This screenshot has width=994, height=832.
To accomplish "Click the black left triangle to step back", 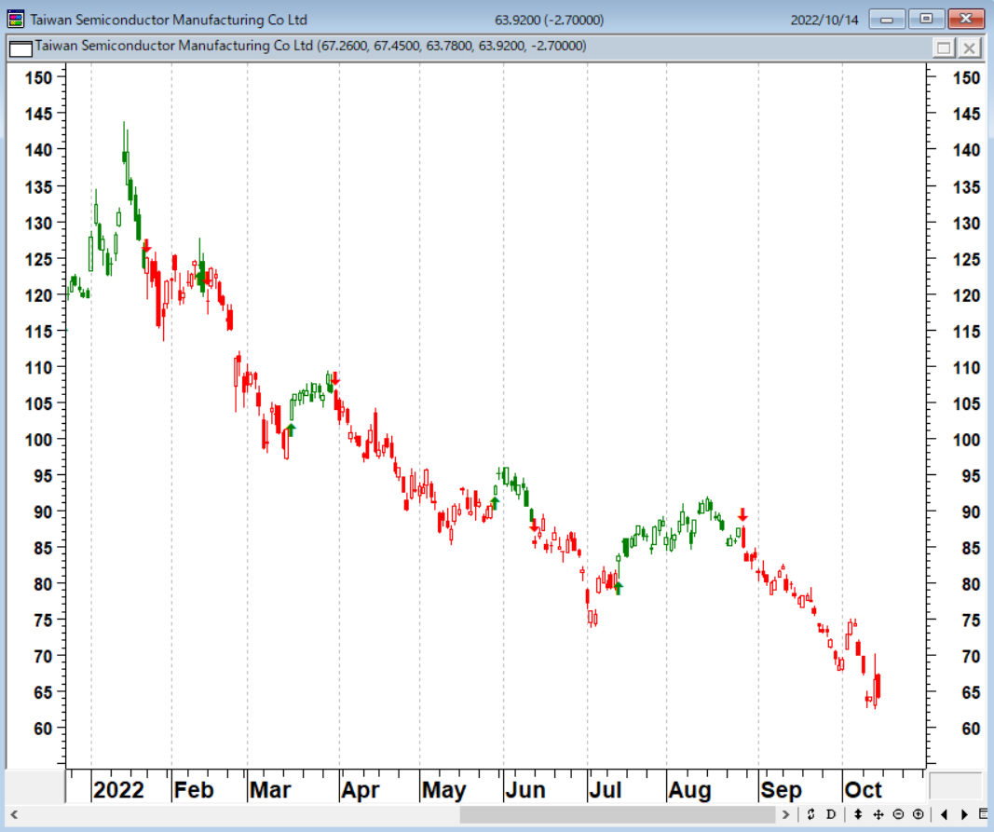I will [x=944, y=814].
